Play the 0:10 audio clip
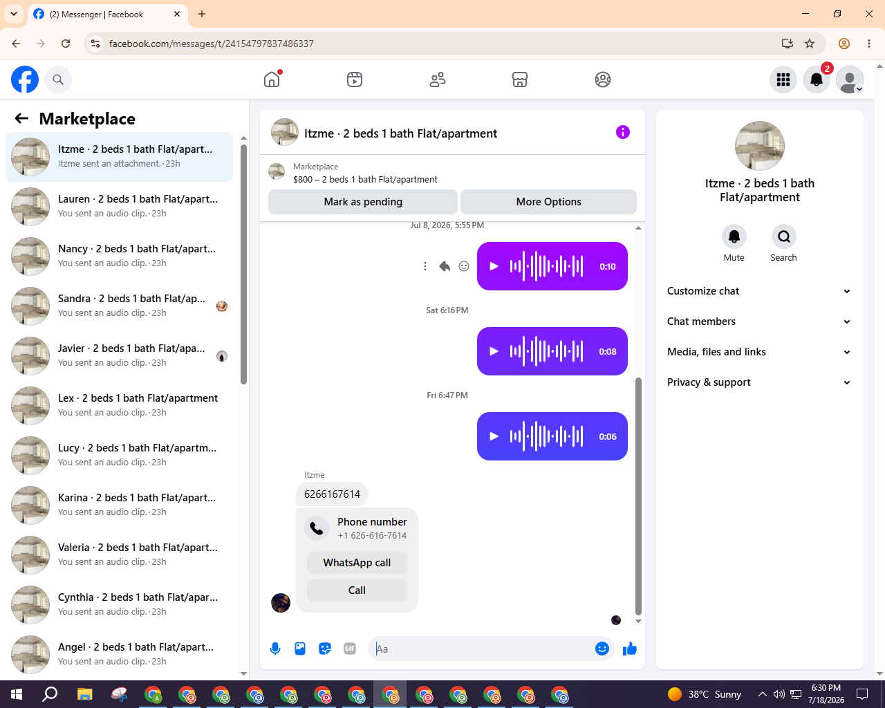Viewport: 885px width, 708px height. [494, 266]
